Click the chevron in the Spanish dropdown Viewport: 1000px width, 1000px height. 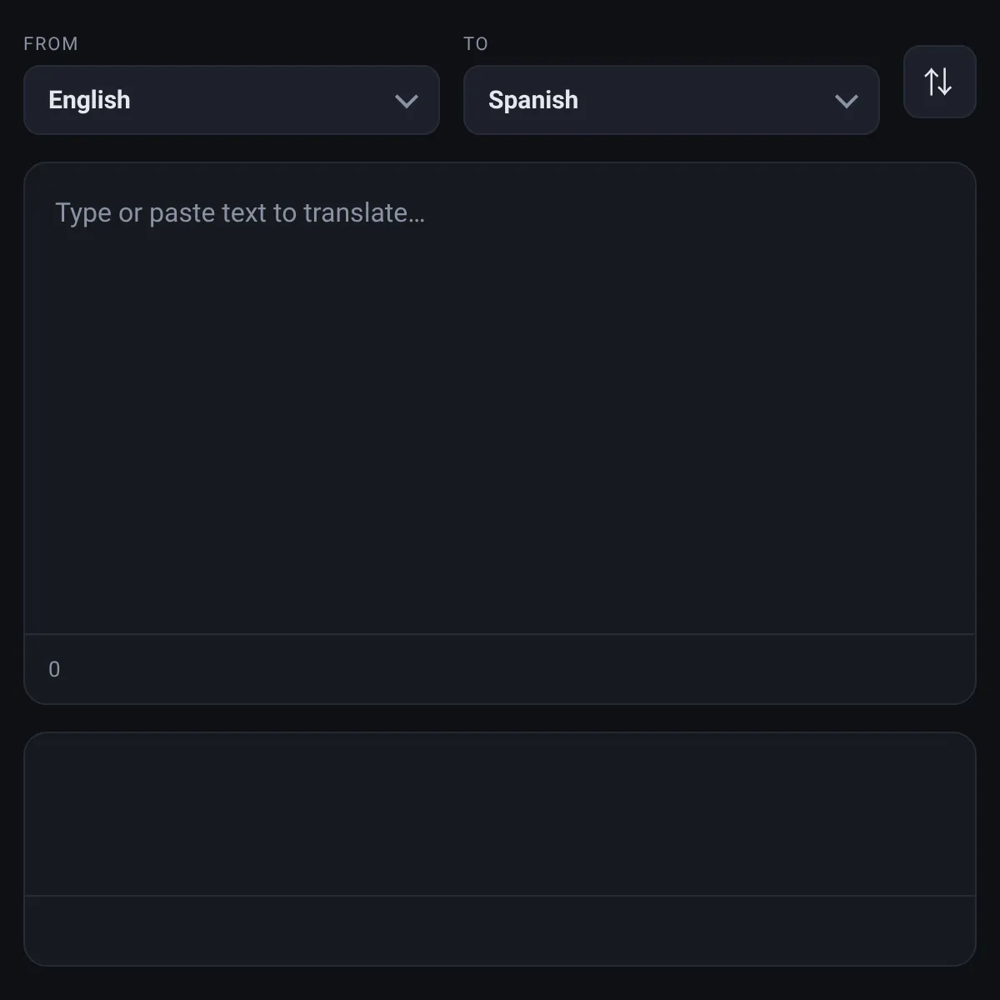coord(847,101)
